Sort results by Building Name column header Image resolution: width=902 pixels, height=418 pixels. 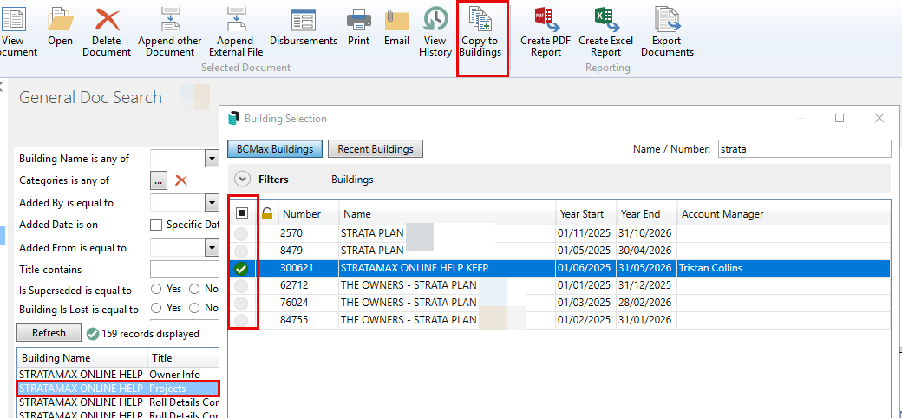(82, 358)
